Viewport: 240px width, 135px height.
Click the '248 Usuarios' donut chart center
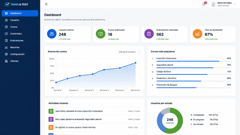point(170,121)
